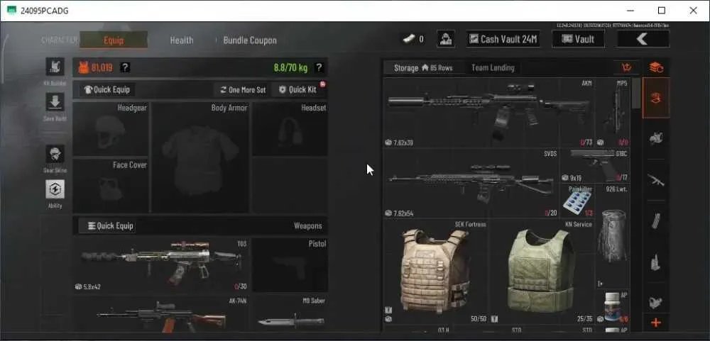Click the 8.8/70 kg weight text
Screen dimensions: 710x341
(x=290, y=68)
